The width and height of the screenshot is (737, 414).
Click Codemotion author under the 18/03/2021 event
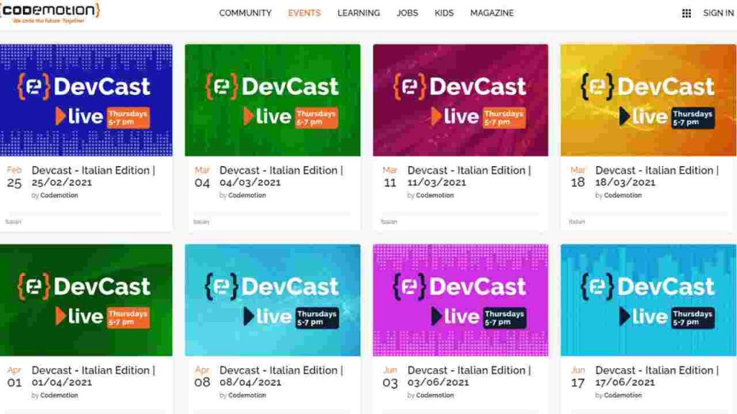click(623, 195)
